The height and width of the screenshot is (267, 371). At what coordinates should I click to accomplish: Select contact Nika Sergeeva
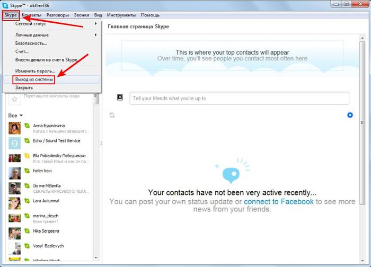[x=50, y=234]
